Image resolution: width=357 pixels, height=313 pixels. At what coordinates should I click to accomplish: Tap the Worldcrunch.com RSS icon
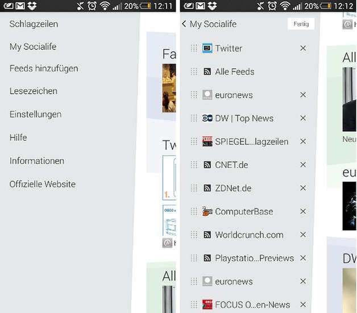[x=207, y=235]
